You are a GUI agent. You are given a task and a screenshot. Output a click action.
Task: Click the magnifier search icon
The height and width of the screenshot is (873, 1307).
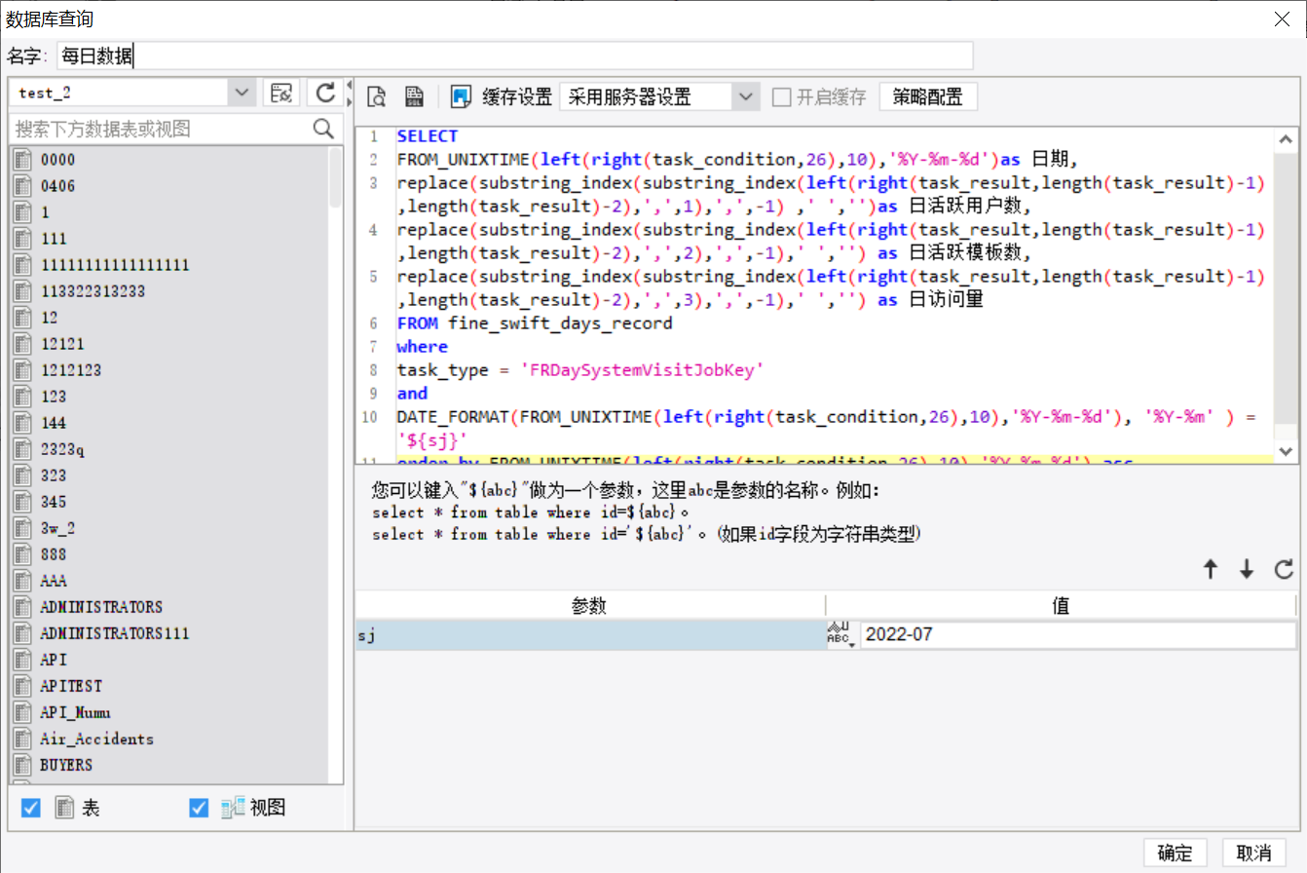click(x=323, y=128)
